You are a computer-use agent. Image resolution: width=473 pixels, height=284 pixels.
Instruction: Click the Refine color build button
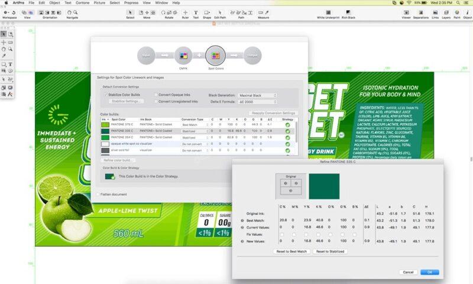tap(118, 160)
